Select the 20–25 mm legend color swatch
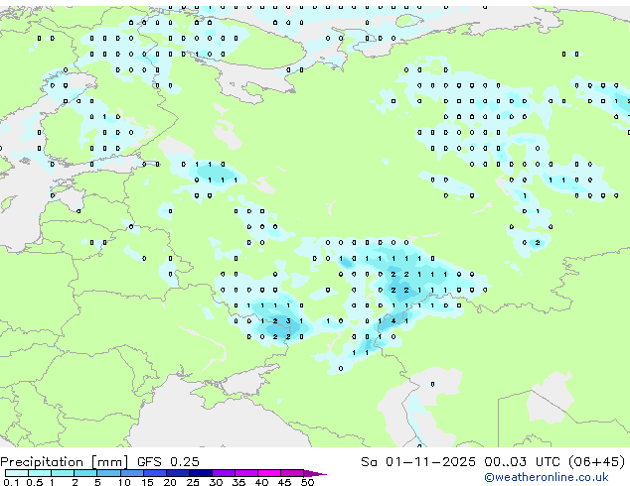 (x=177, y=473)
